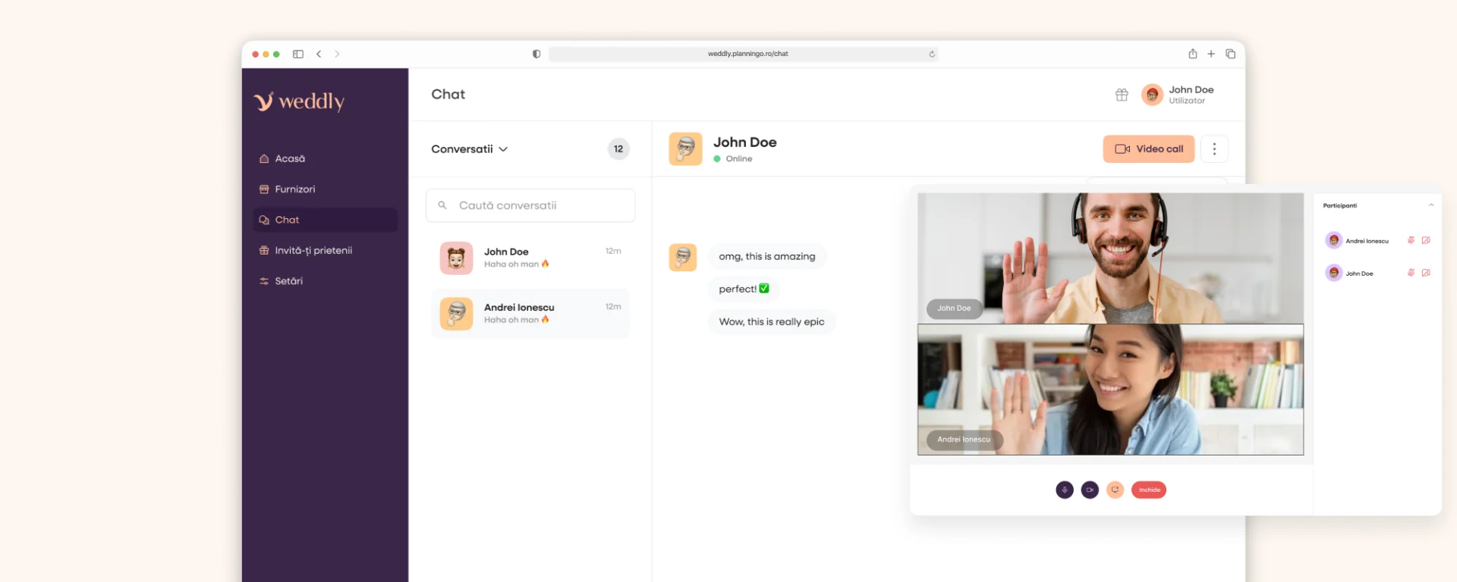The image size is (1457, 582).
Task: Start a Video call
Action: [x=1148, y=149]
